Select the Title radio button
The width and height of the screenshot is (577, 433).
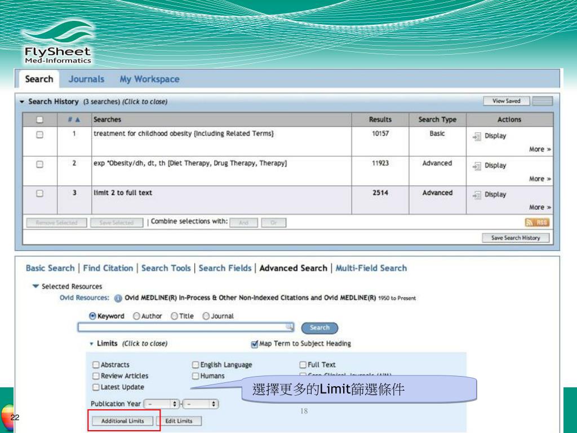[175, 316]
